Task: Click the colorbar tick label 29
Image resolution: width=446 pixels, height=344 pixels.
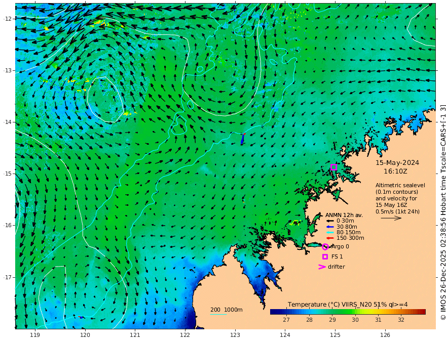Action: pyautogui.click(x=332, y=320)
